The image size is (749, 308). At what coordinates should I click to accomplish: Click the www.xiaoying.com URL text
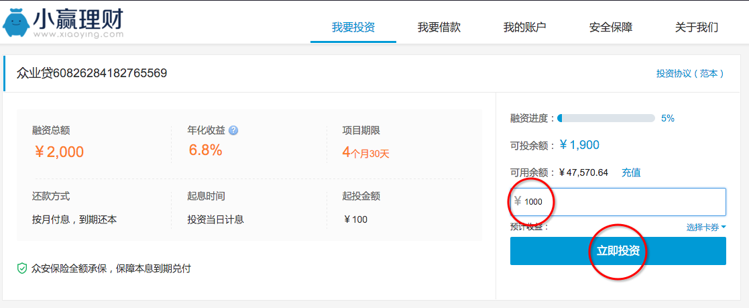point(78,34)
